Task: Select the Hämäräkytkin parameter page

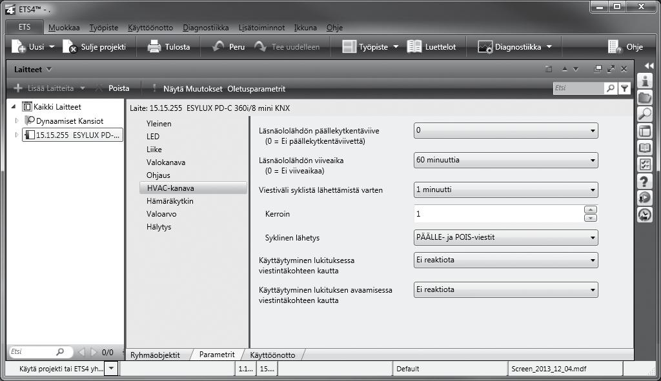Action: [x=170, y=201]
